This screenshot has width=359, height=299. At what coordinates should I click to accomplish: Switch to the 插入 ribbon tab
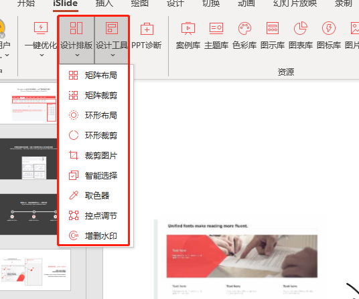pos(104,3)
